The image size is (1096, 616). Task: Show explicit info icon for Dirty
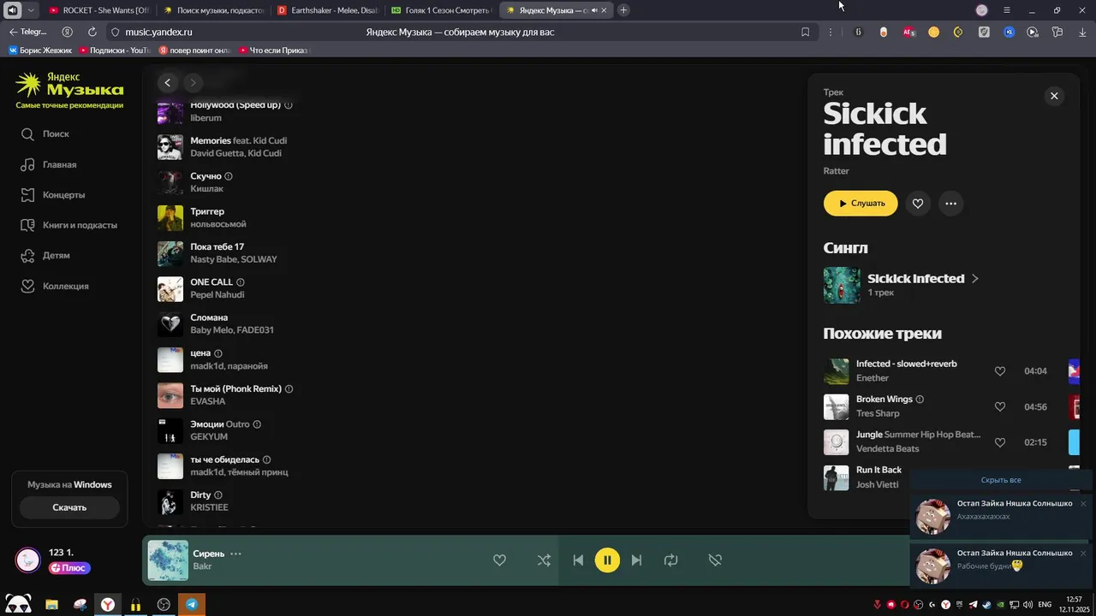pos(217,495)
